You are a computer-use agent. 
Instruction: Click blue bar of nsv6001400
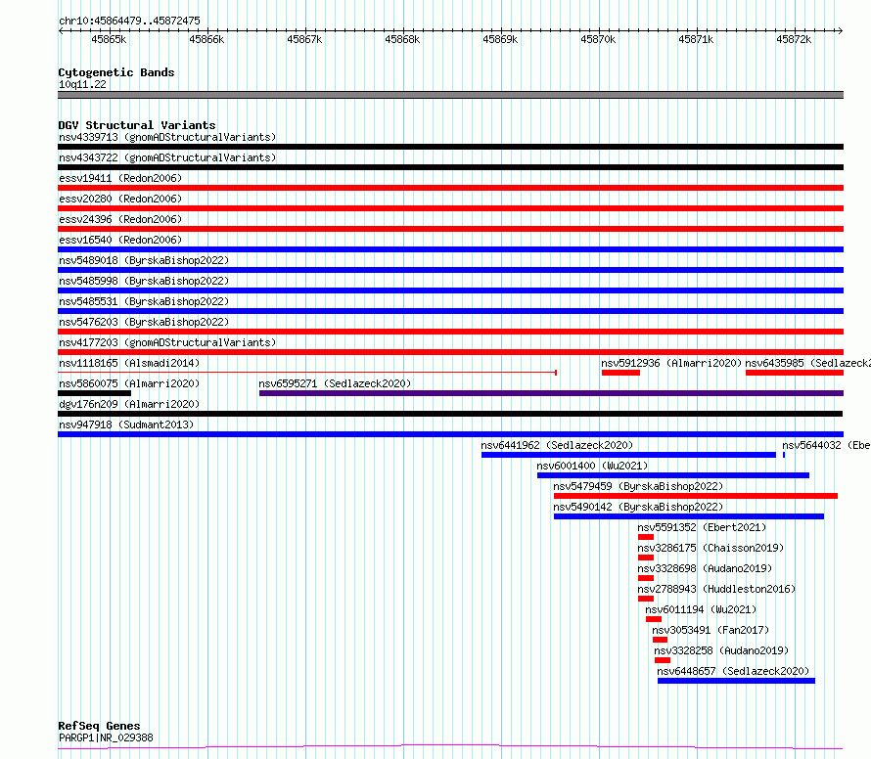673,475
